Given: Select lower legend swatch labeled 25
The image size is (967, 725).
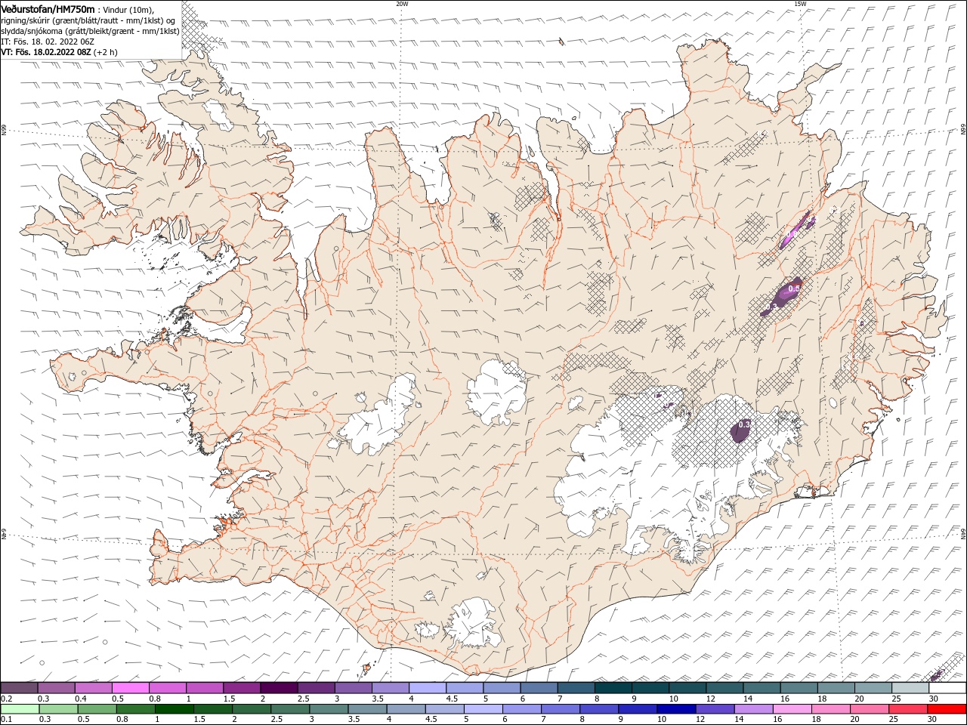Looking at the screenshot, I should point(908,709).
